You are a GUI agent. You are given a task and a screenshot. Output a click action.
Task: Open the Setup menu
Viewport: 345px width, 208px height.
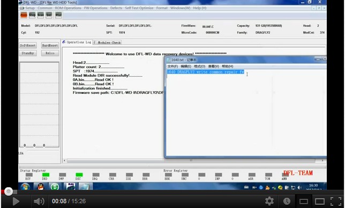click(x=30, y=8)
